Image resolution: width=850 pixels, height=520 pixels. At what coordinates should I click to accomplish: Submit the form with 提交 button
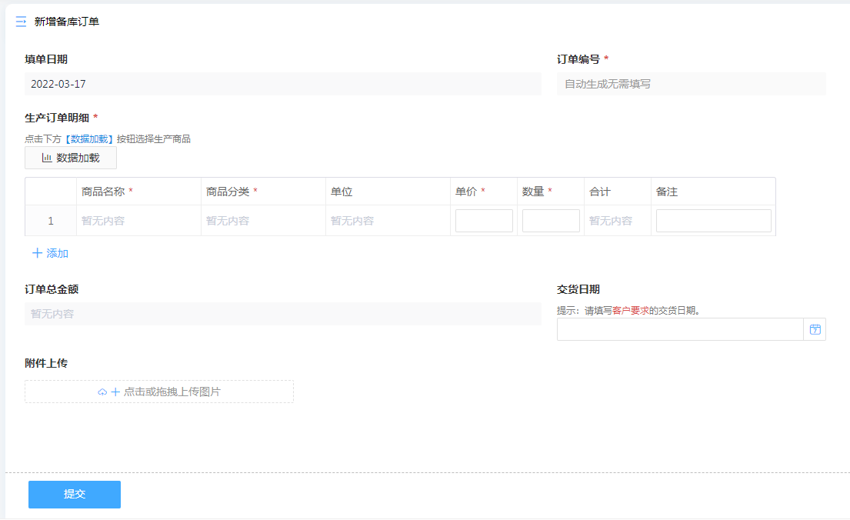75,495
